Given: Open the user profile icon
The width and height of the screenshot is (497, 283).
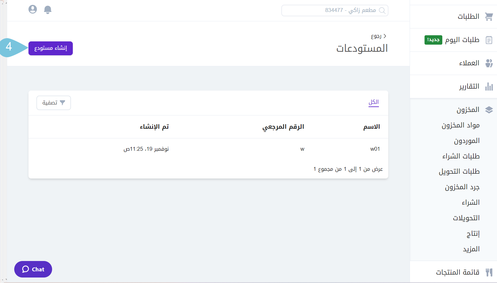Looking at the screenshot, I should [33, 9].
